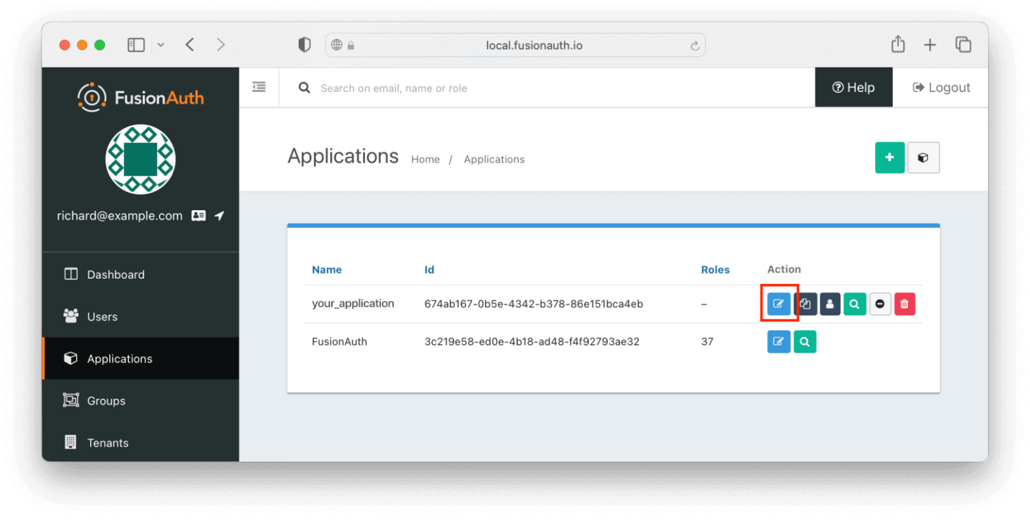
Task: Sort table by Roles column
Action: [715, 270]
